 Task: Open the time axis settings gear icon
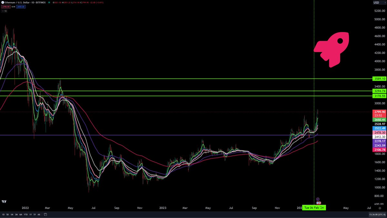(380, 208)
